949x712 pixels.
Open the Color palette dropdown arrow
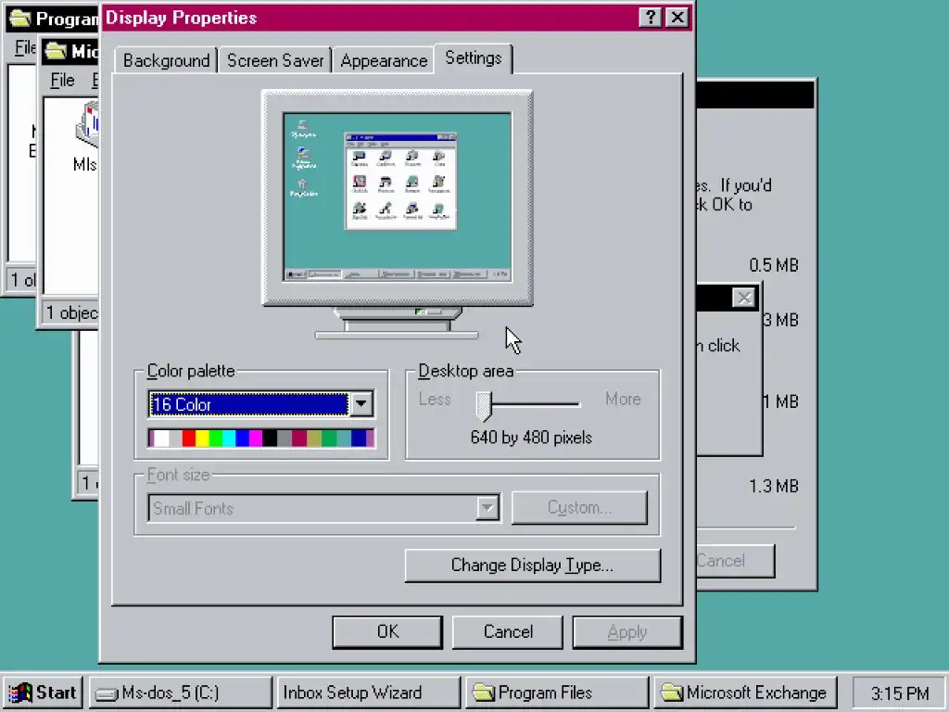pyautogui.click(x=361, y=404)
